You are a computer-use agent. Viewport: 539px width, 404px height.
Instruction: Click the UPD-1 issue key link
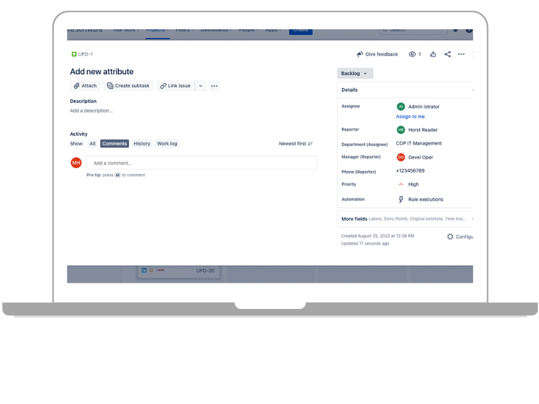85,54
